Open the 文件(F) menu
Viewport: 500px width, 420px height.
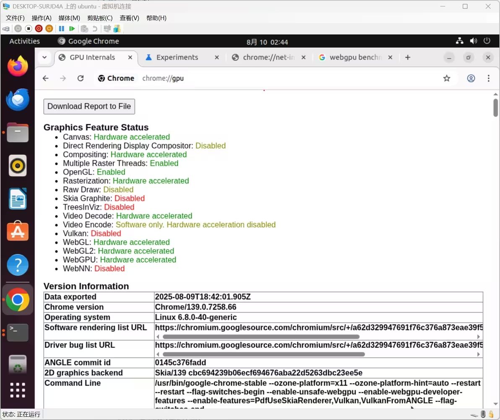(15, 18)
